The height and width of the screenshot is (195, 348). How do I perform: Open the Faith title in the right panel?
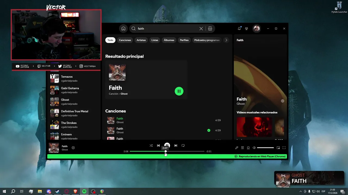(x=241, y=99)
